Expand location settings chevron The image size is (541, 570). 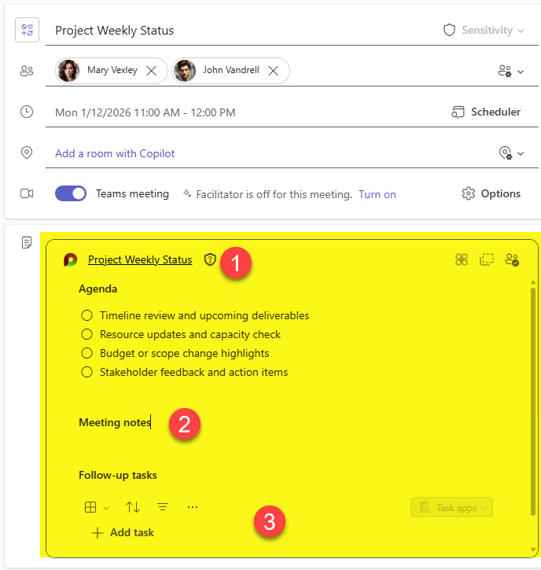click(x=521, y=153)
